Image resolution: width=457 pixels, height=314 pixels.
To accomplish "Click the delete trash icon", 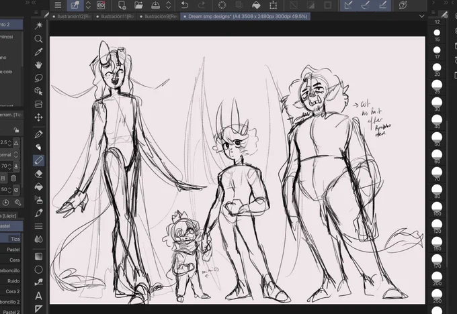I will [13, 178].
